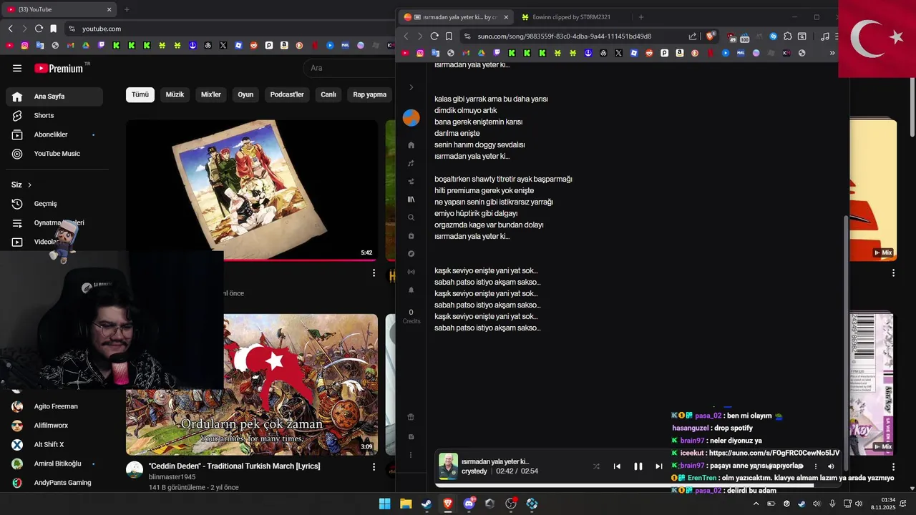Mute the Suno player volume

coord(831,466)
